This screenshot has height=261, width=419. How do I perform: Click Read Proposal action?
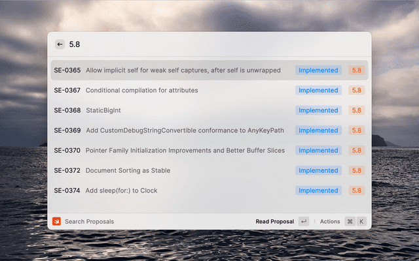coord(274,221)
